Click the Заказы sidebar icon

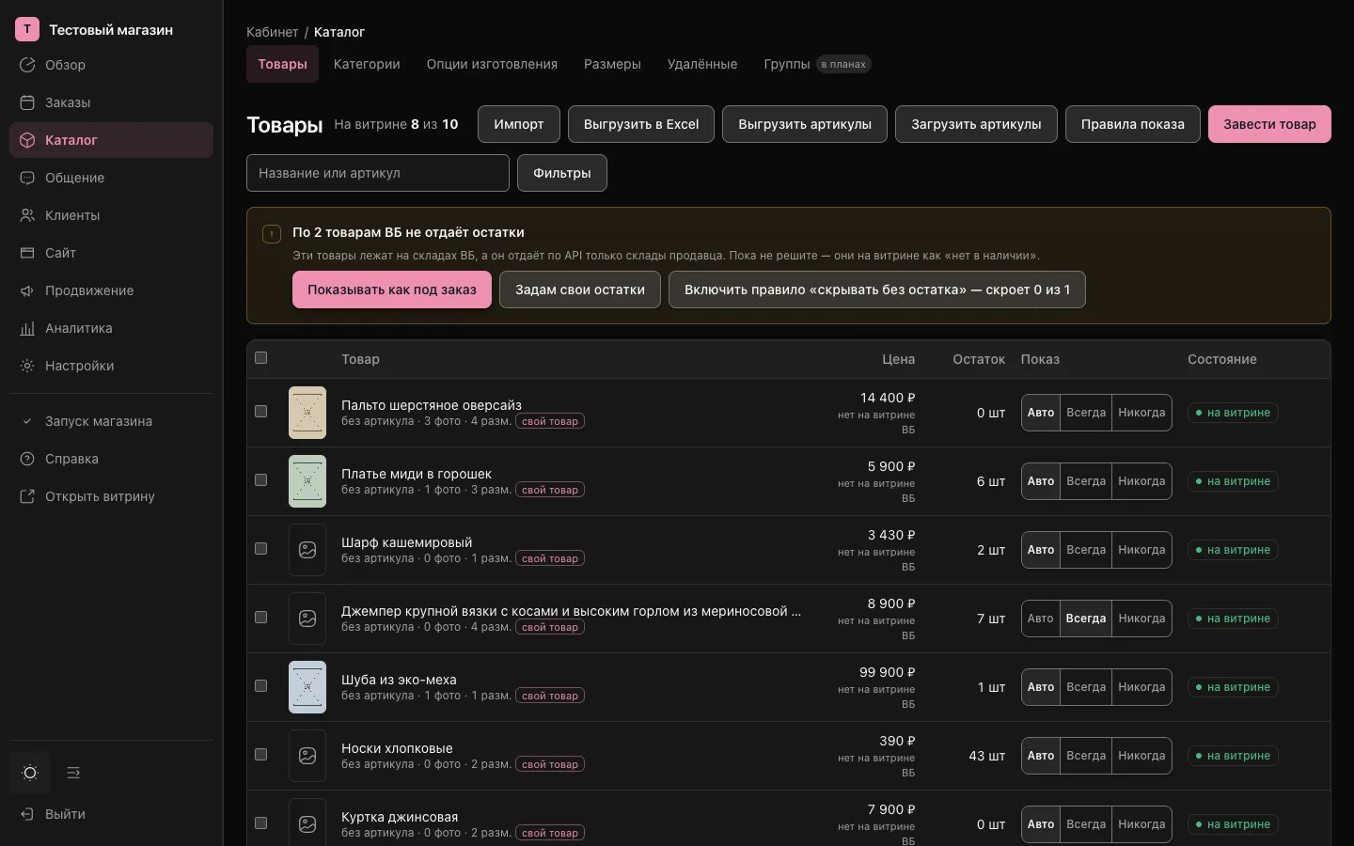tap(27, 102)
